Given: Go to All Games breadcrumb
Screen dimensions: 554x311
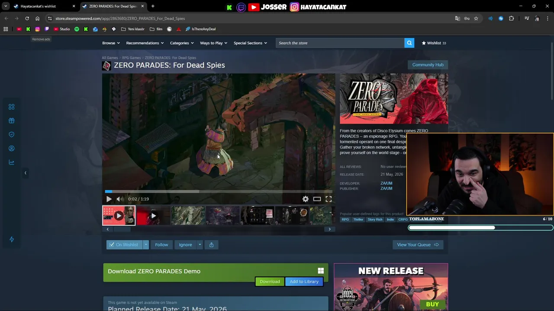Looking at the screenshot, I should (x=110, y=57).
